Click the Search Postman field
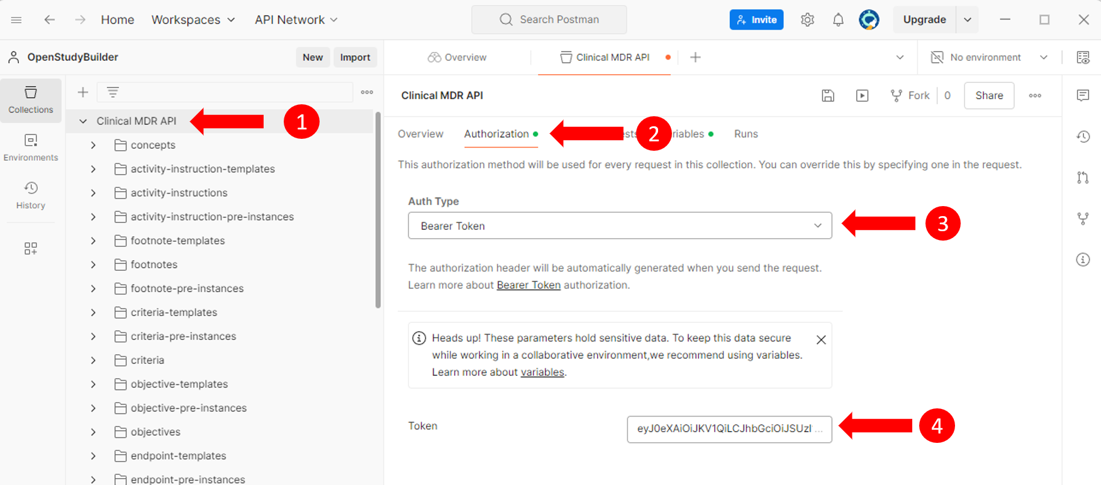Image resolution: width=1101 pixels, height=485 pixels. coord(549,20)
